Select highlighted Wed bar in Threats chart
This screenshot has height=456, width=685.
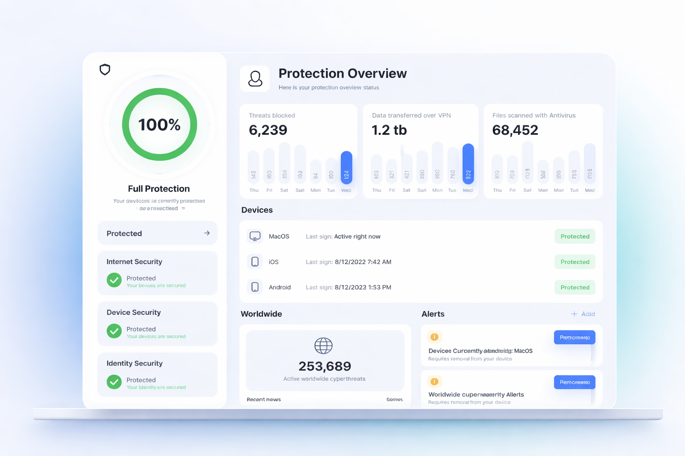(347, 167)
